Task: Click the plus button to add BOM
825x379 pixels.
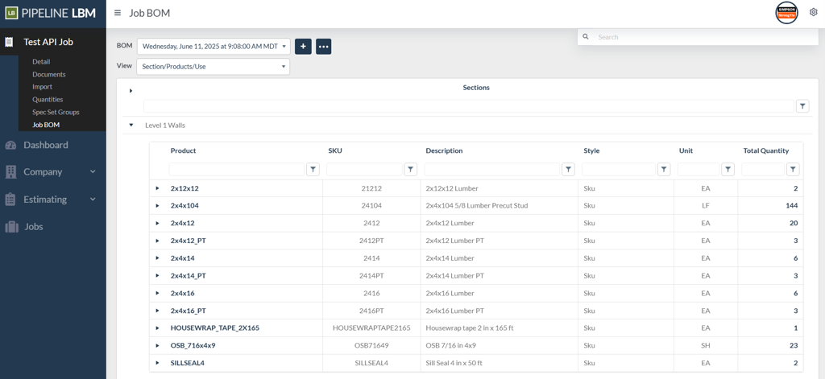Action: pyautogui.click(x=303, y=47)
